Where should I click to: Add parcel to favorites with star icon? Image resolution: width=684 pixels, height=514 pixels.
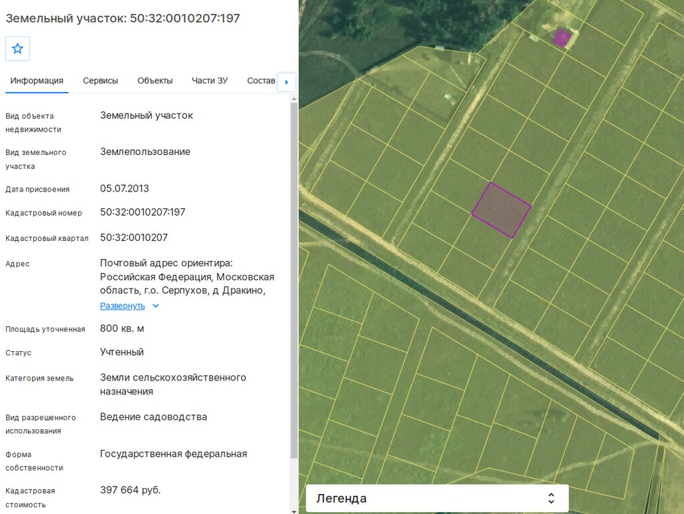tap(17, 48)
